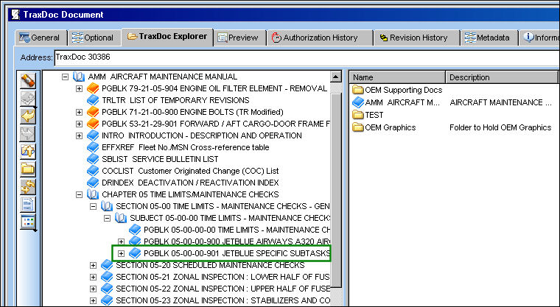
Task: Select TRLTR LIST OF TEMPORARY REVISIONS
Action: [x=175, y=100]
